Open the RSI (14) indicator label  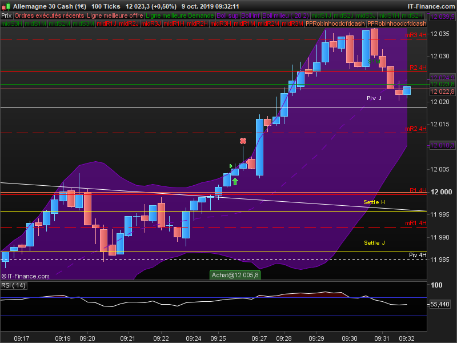click(13, 285)
